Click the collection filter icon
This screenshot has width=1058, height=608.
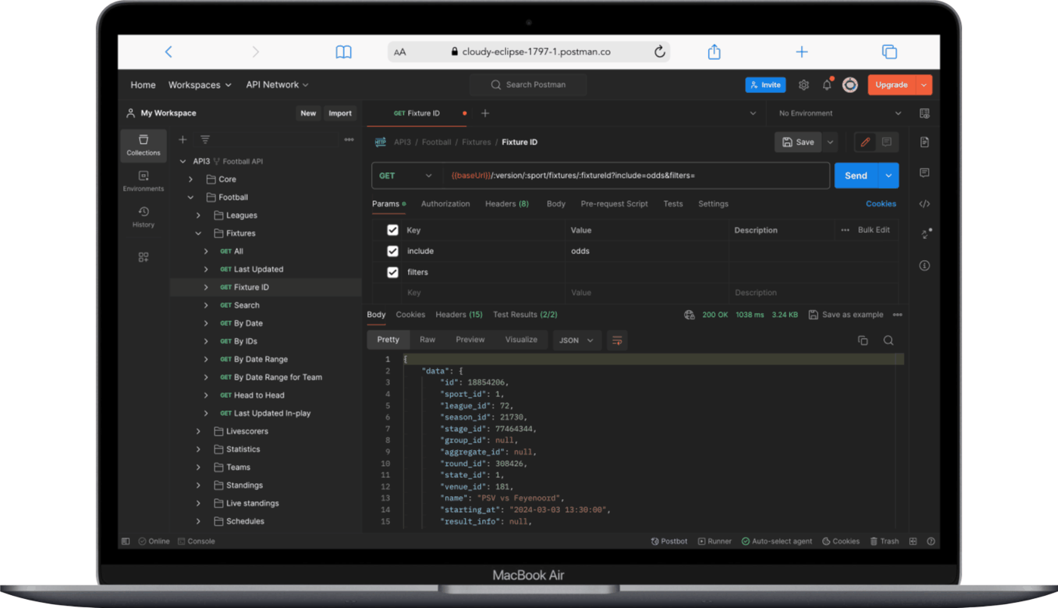(x=205, y=140)
